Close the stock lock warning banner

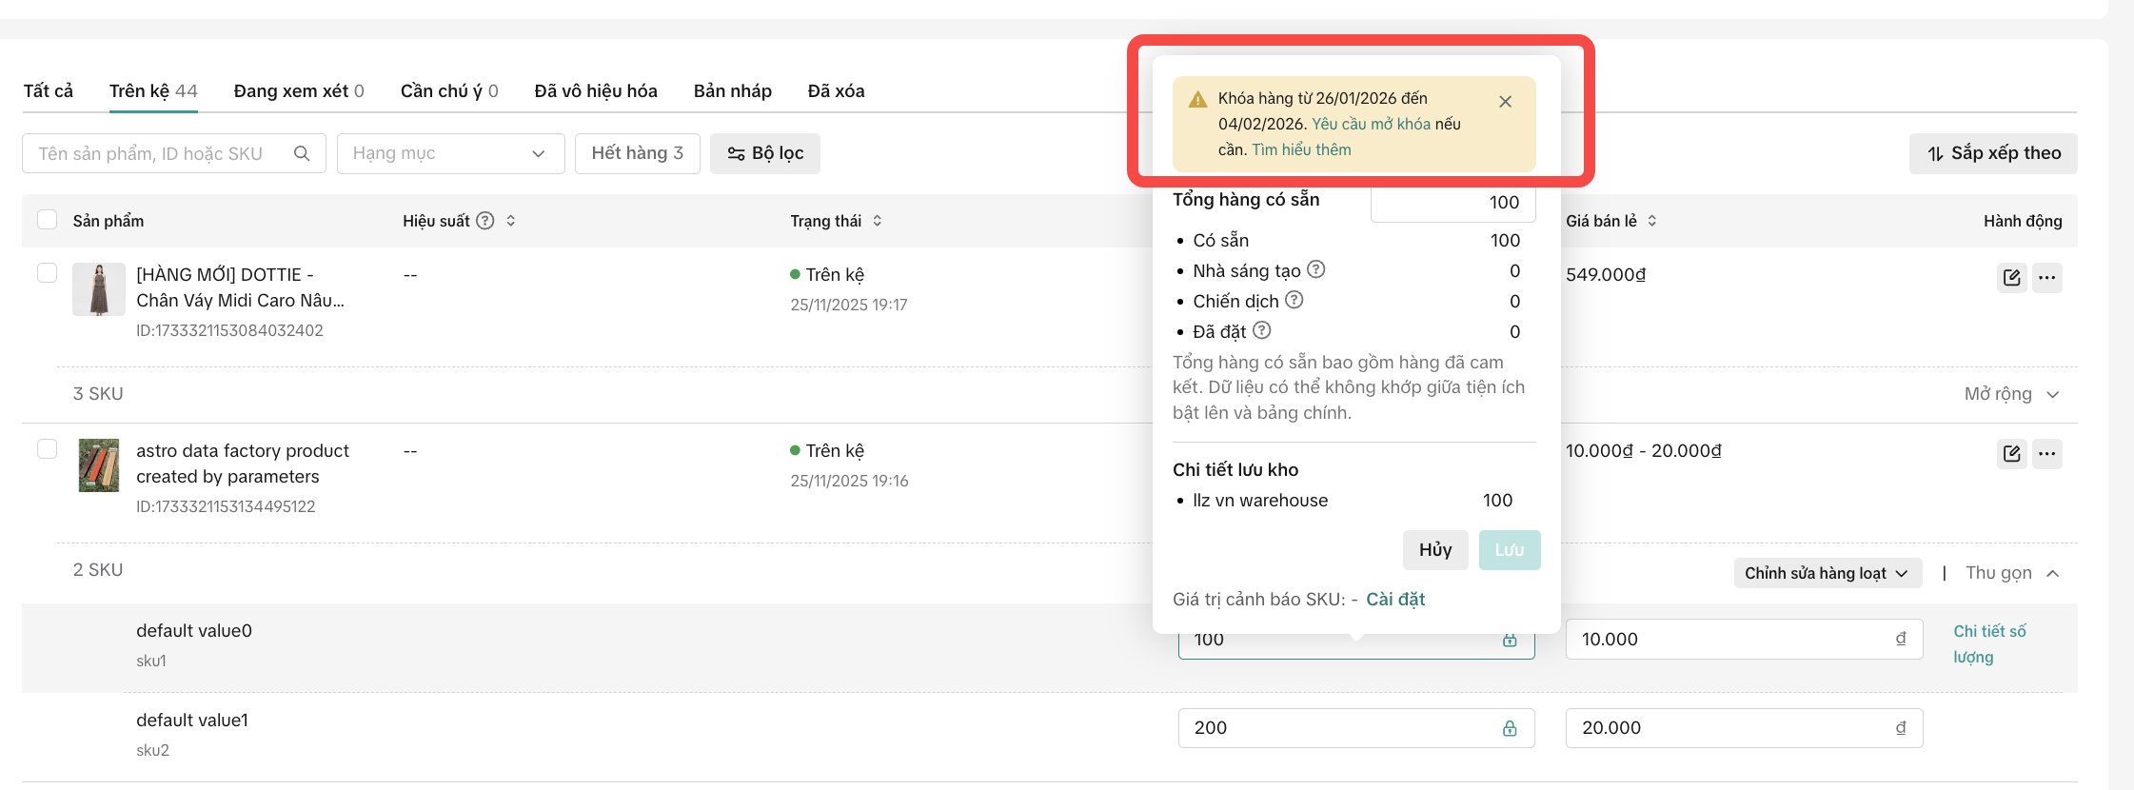(x=1505, y=102)
